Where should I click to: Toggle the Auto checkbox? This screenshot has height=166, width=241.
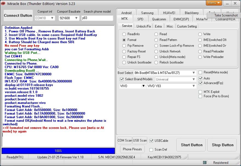(x=200, y=78)
